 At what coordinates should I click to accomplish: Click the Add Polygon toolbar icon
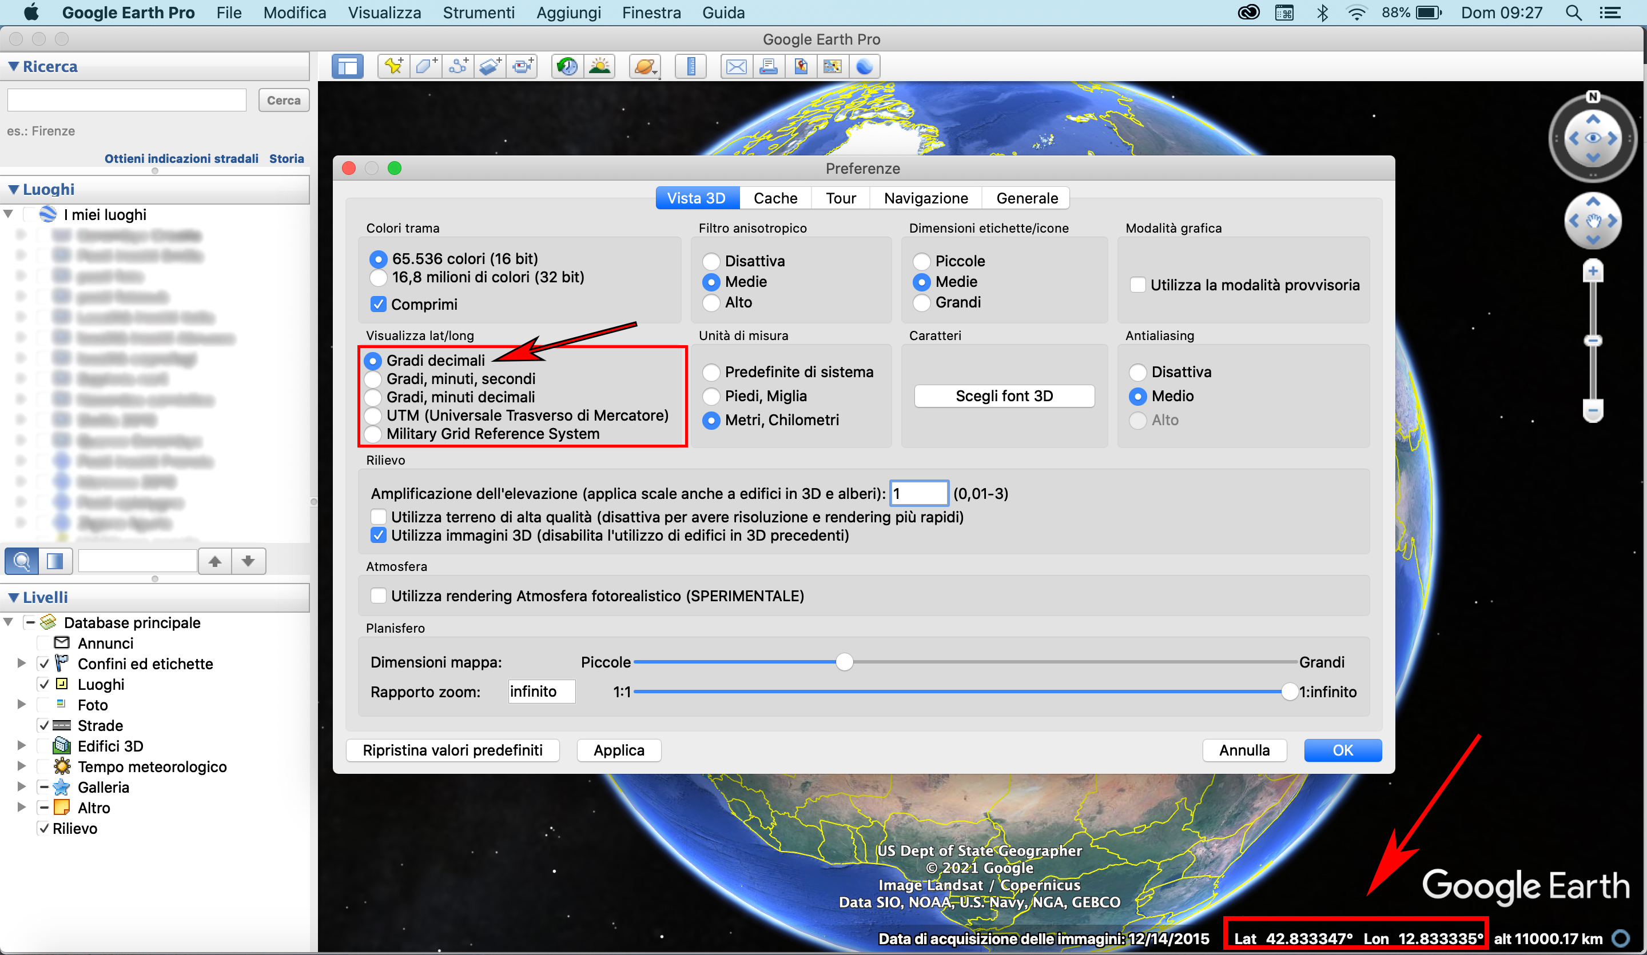[426, 67]
